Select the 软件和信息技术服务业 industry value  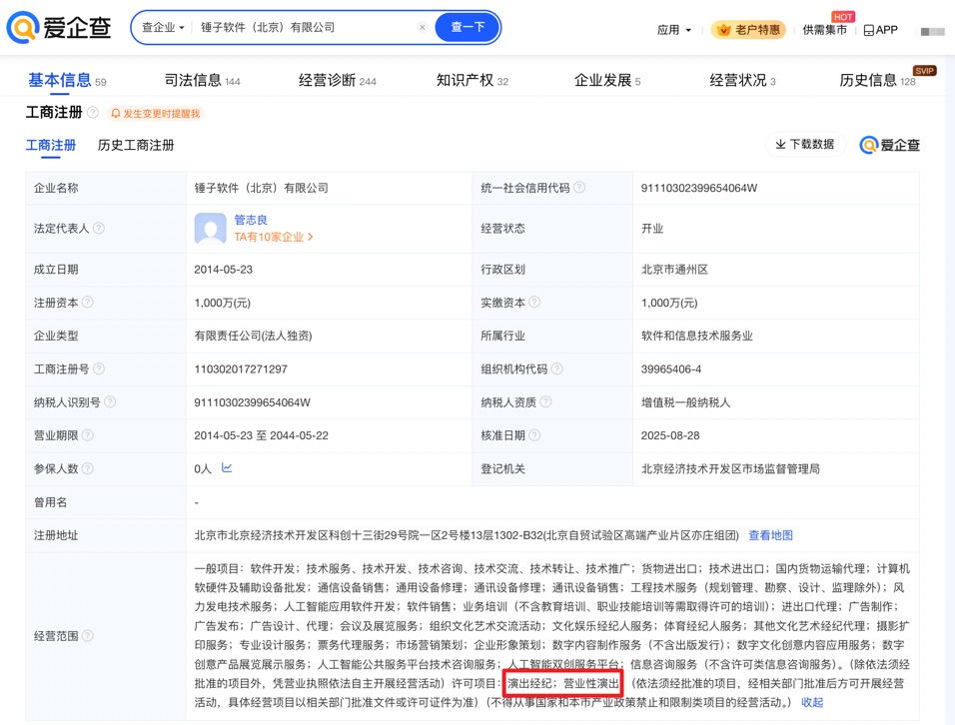click(x=696, y=336)
